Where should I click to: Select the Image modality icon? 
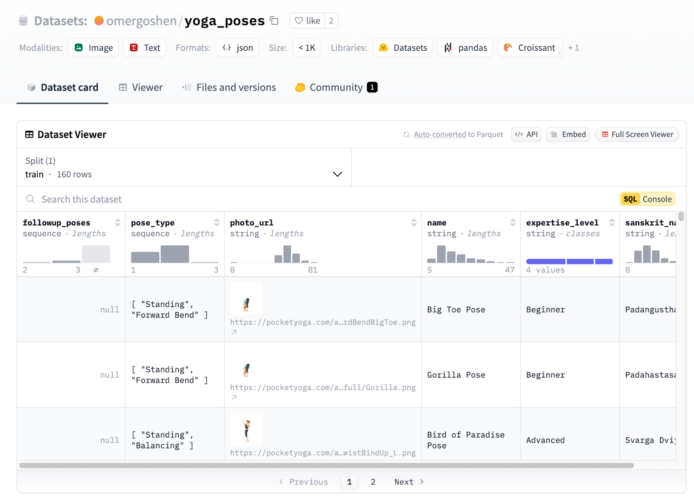point(79,48)
